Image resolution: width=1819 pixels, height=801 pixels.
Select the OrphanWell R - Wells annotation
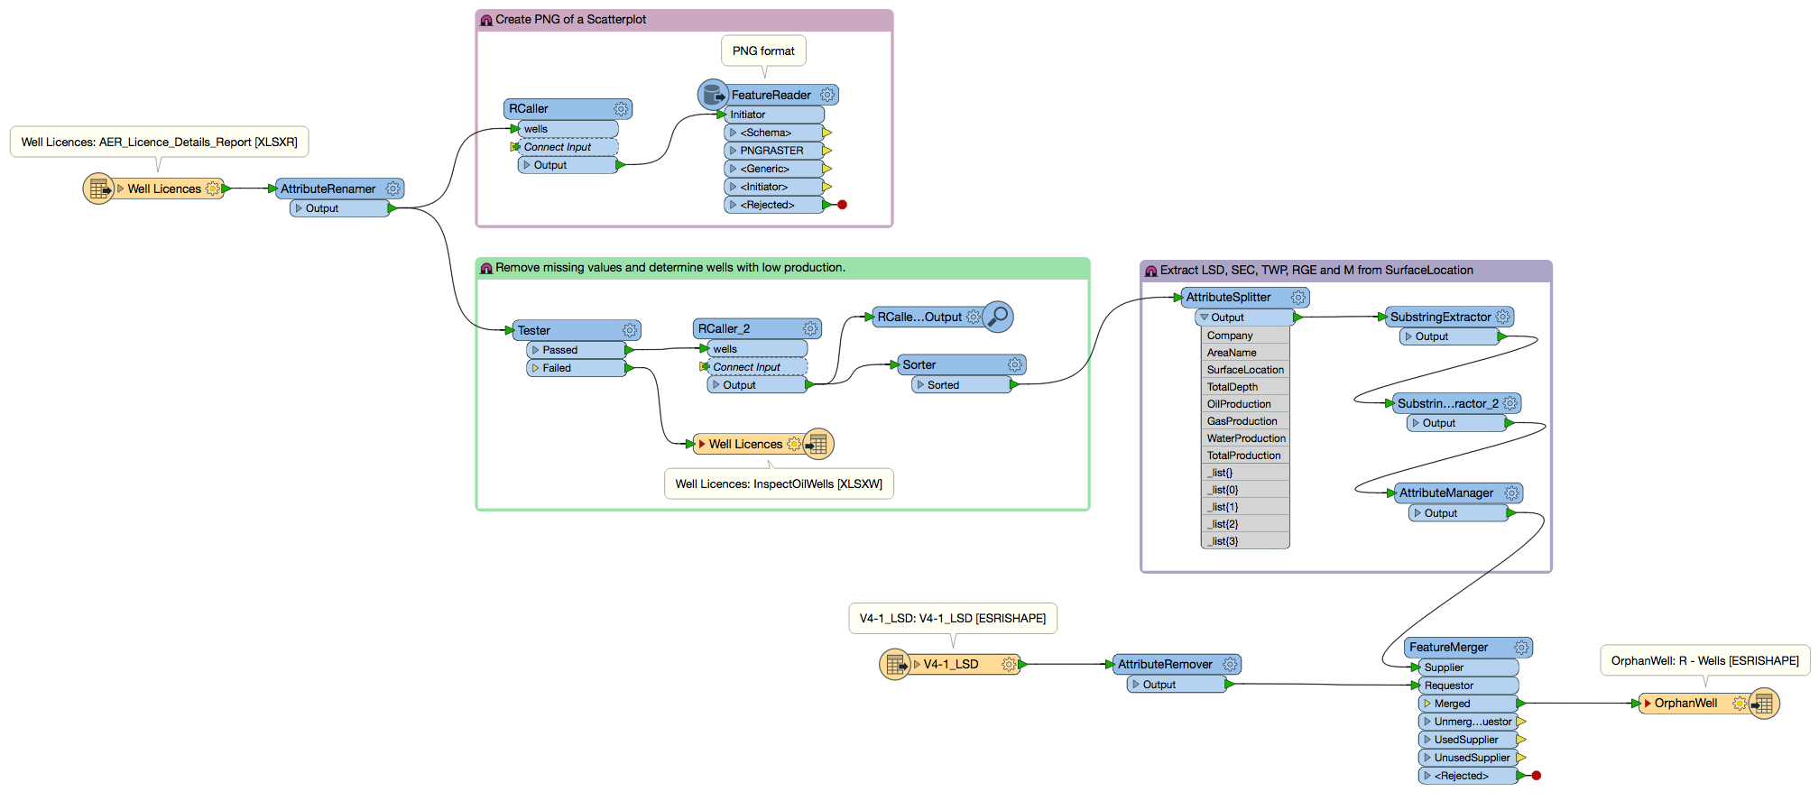tap(1705, 661)
